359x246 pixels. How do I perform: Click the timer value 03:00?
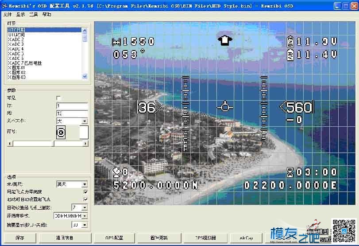click(x=317, y=172)
